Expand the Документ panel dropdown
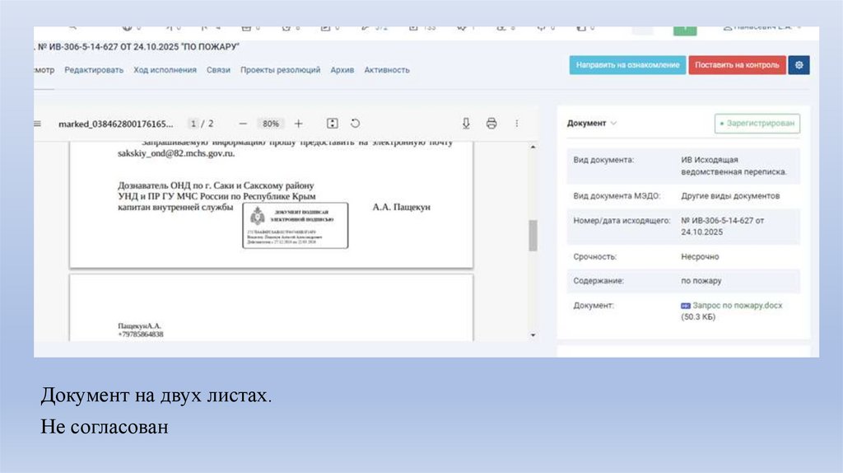Viewport: 843px width, 473px height. pos(591,124)
